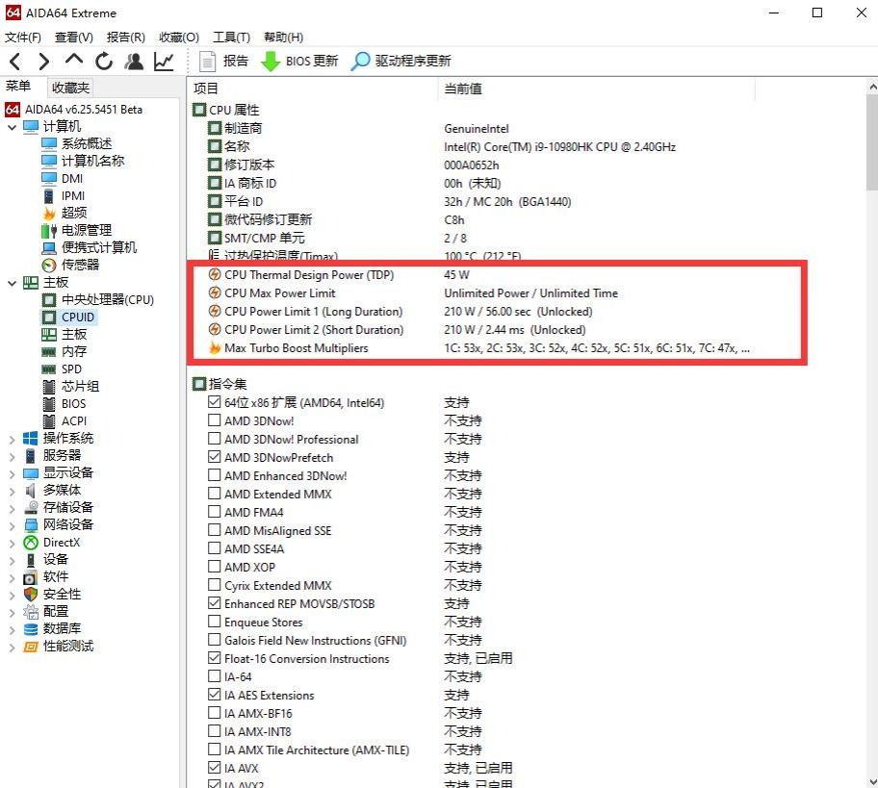878x788 pixels.
Task: Click the graph/statistics icon in the toolbar
Action: tap(164, 60)
